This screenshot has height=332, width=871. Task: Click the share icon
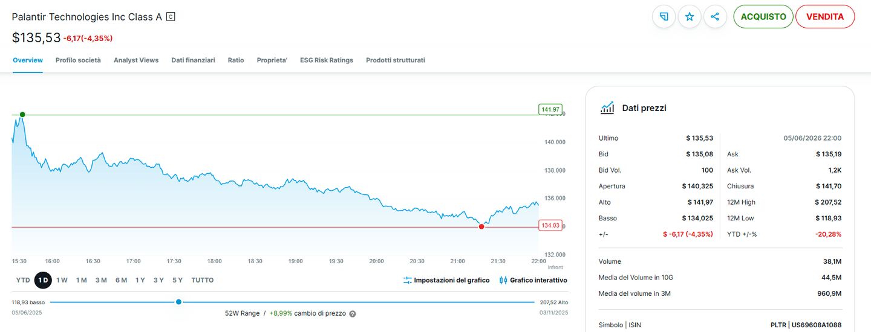point(715,17)
